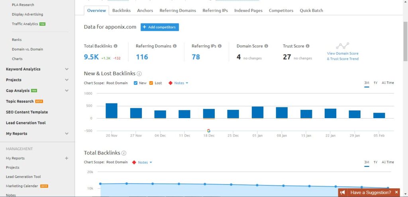The image size is (408, 197).
Task: Open Domain vs. Domain in sidebar
Action: pos(27,49)
